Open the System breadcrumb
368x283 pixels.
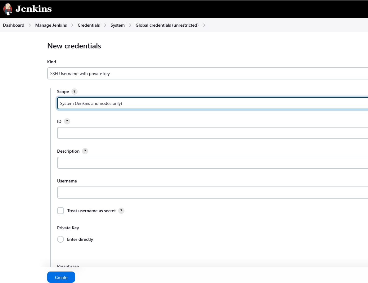point(118,25)
